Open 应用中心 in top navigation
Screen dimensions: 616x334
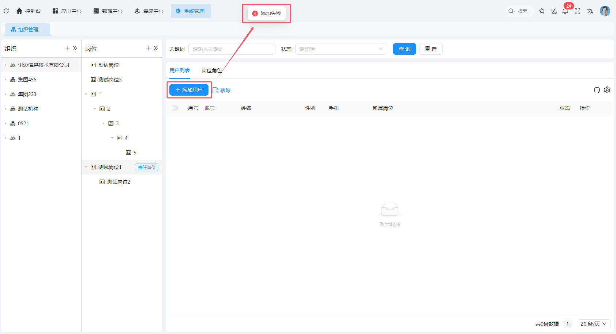pos(67,11)
